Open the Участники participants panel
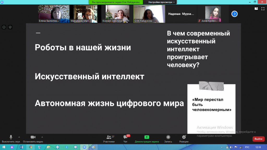Screen dimensions: 267x150 (x=109, y=139)
